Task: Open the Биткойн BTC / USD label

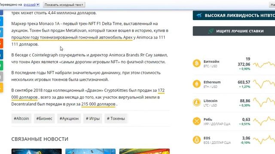Action: pos(211,64)
